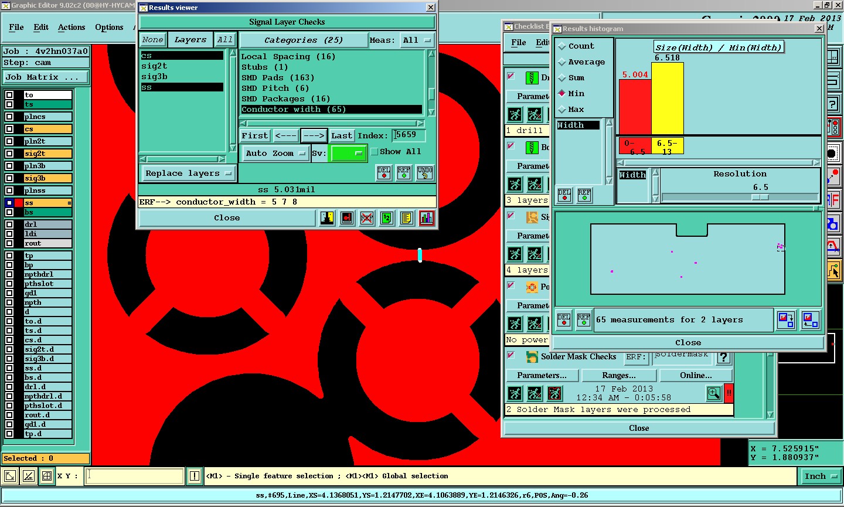The image size is (844, 507).
Task: Click the exclamation icon beside X Y input
Action: tap(195, 476)
